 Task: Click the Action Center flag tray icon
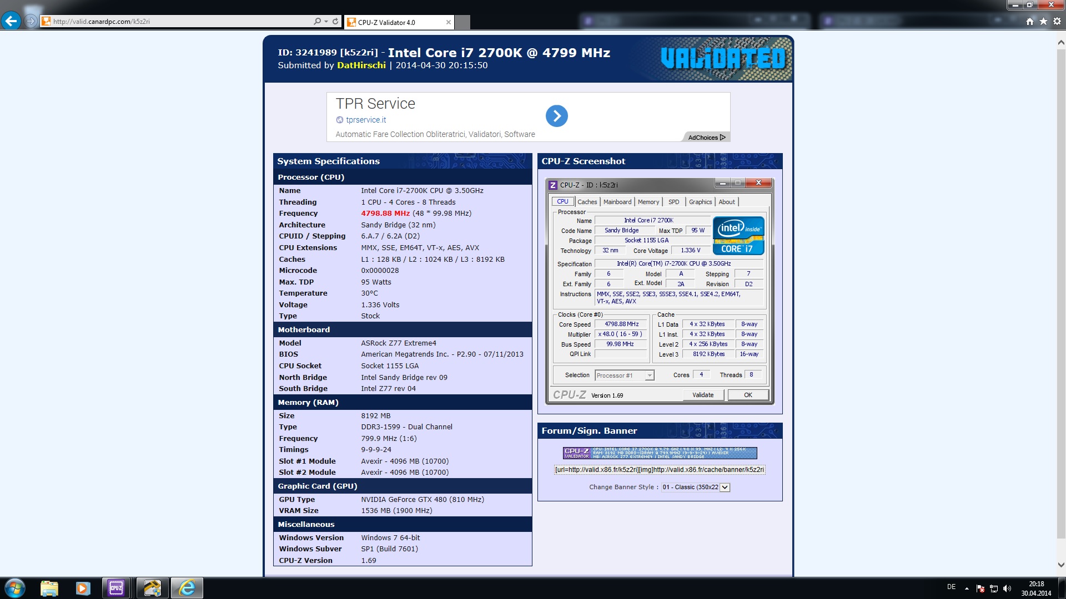click(x=980, y=588)
